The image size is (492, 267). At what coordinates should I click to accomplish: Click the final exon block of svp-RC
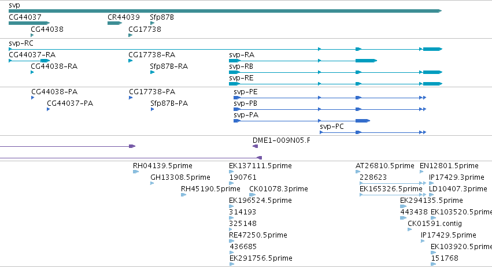coord(432,49)
